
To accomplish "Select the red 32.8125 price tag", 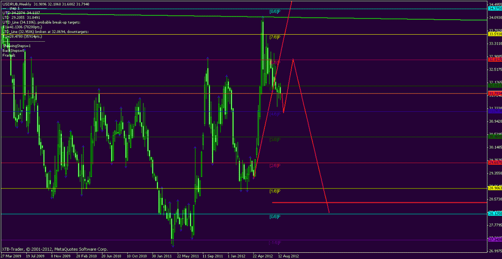I will click(x=494, y=60).
